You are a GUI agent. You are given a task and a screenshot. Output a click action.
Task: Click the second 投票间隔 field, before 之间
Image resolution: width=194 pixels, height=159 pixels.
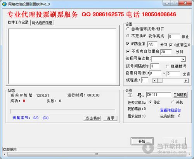coord(173,73)
